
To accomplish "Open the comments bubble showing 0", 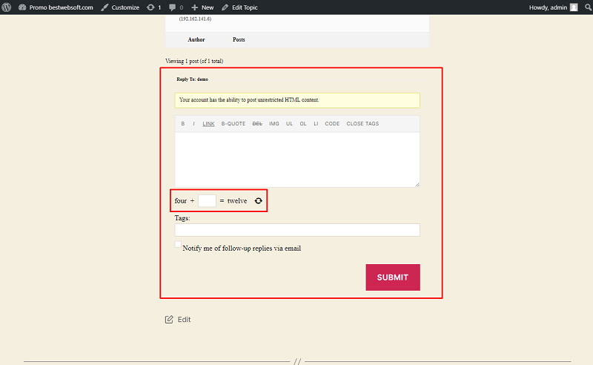I will 176,7.
